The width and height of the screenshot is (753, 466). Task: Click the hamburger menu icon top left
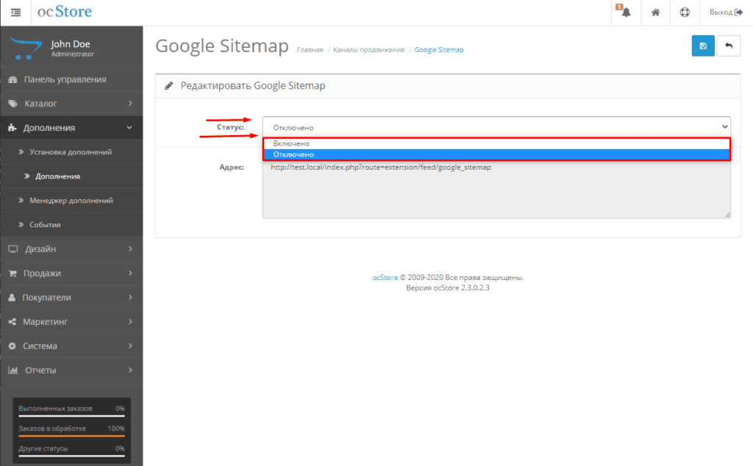pos(15,12)
